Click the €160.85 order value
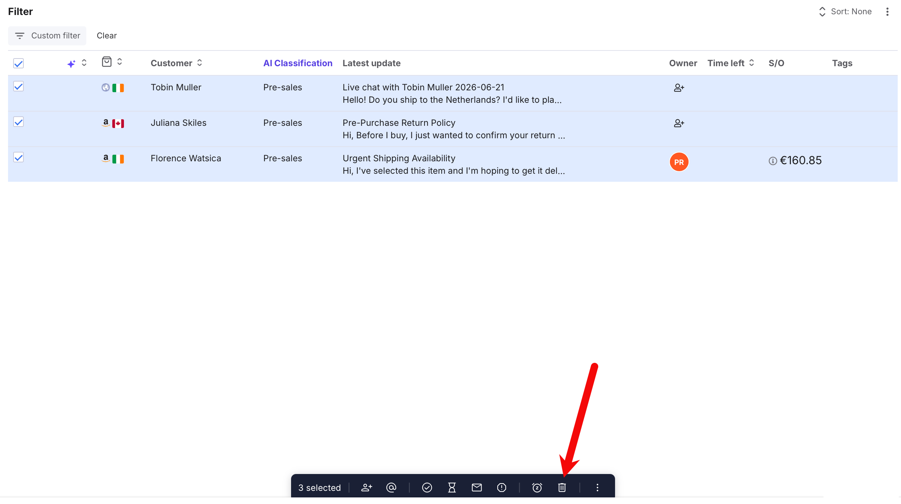Image resolution: width=901 pixels, height=504 pixels. click(x=800, y=161)
